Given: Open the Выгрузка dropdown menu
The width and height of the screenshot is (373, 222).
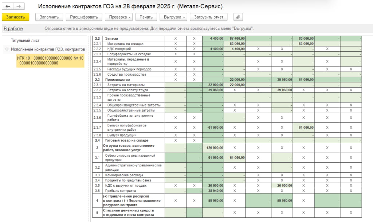Looking at the screenshot, I should tap(174, 17).
